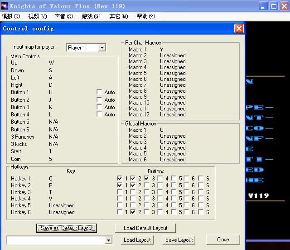Open the 游戏(G) menu

91,16
